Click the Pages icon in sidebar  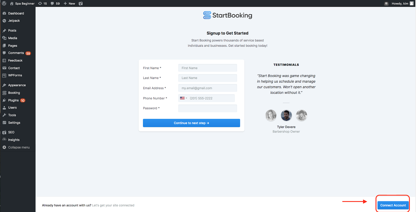coord(4,45)
